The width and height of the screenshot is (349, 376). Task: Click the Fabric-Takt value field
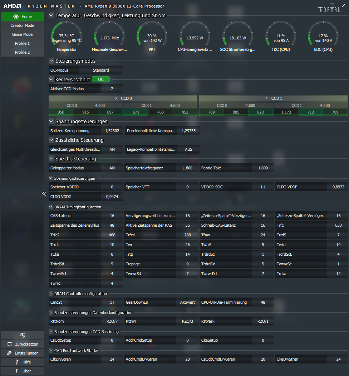(x=263, y=168)
